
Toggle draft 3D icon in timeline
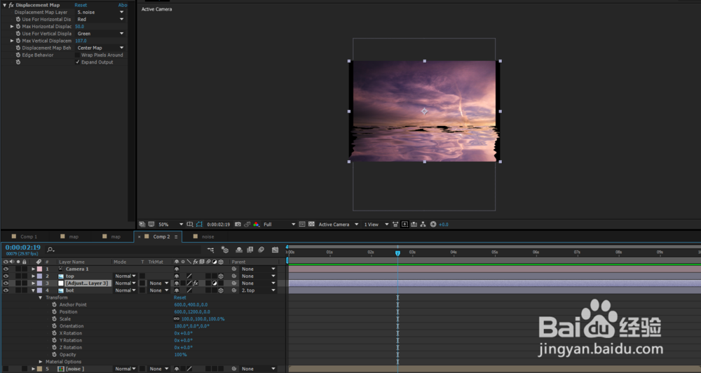click(x=225, y=250)
